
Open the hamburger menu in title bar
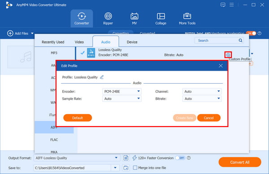232,4
